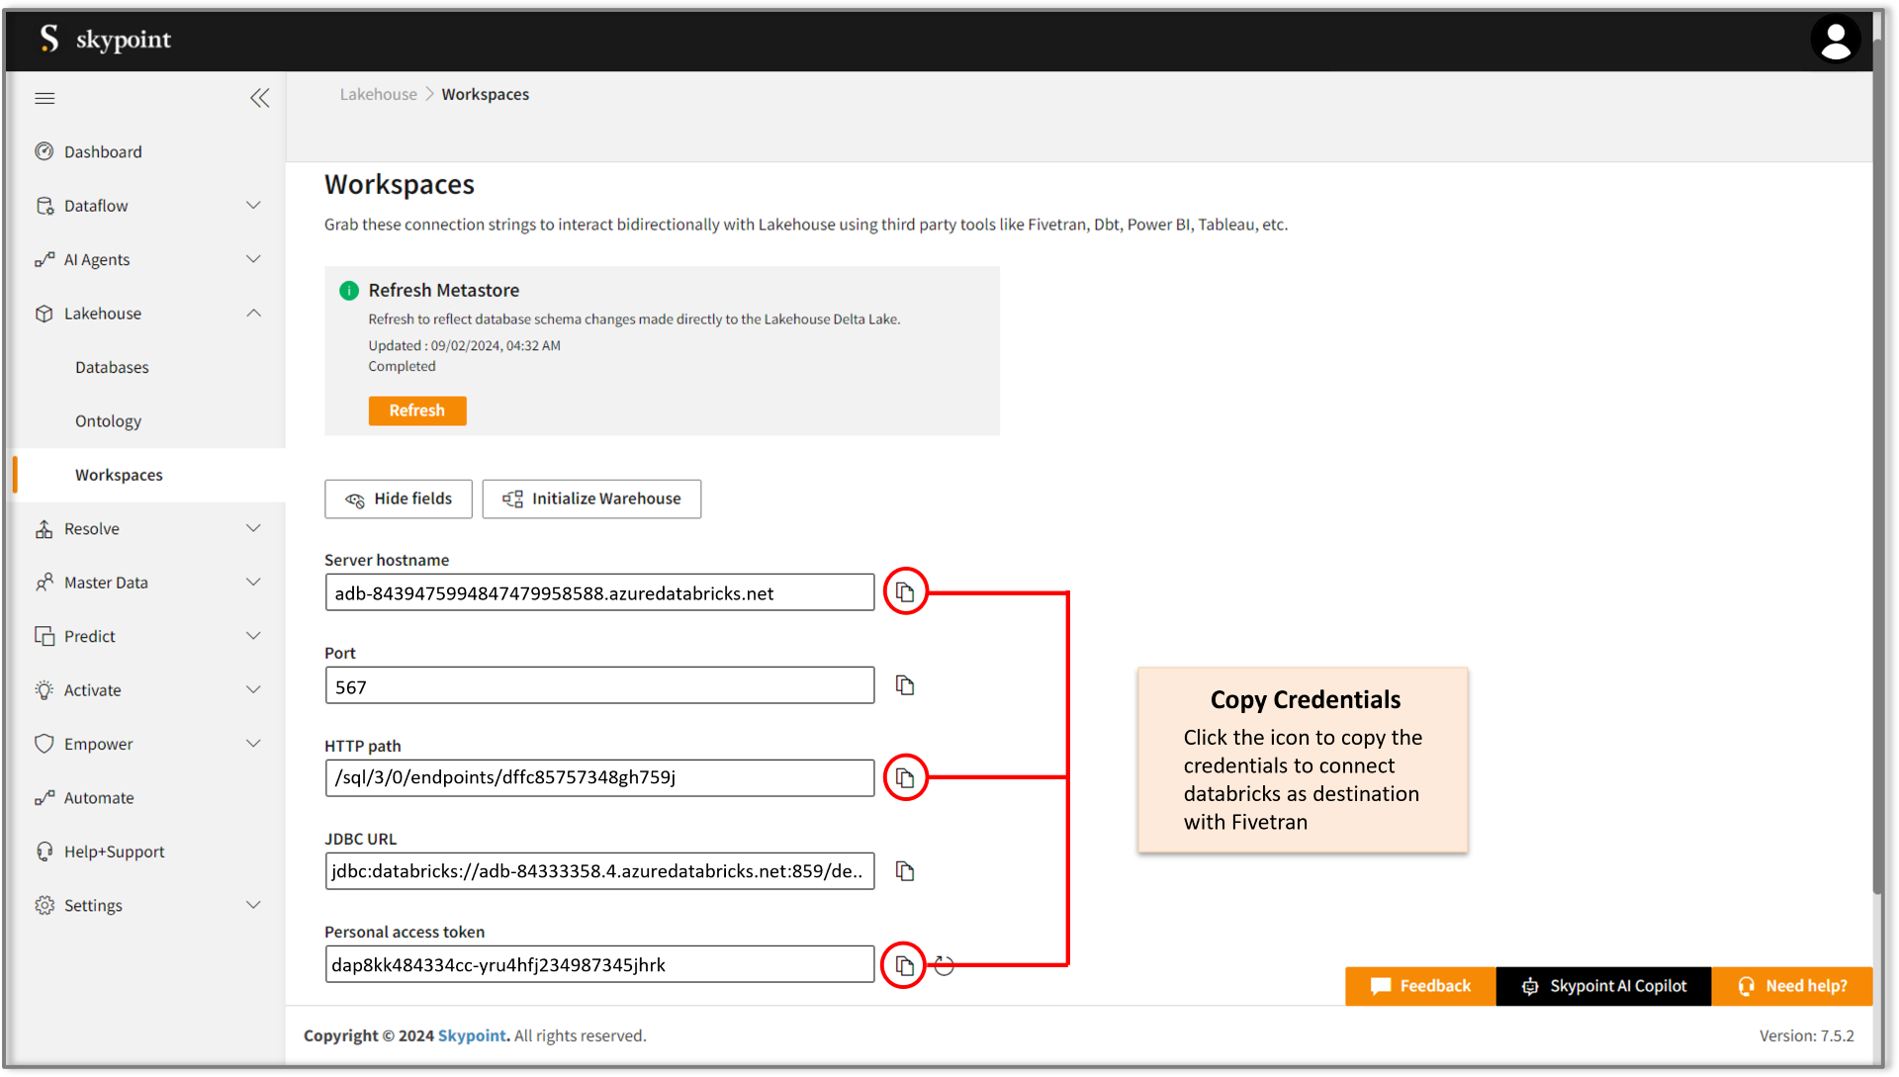Click the copy icon for JDBC URL

[x=904, y=871]
